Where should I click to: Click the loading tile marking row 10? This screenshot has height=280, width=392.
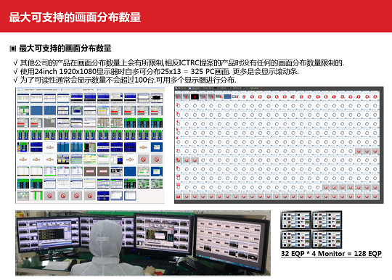179,178
